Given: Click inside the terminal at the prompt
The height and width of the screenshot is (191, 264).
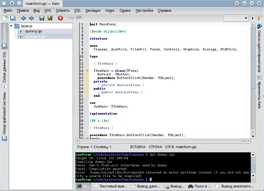Looking at the screenshot, I should pyautogui.click(x=151, y=180).
